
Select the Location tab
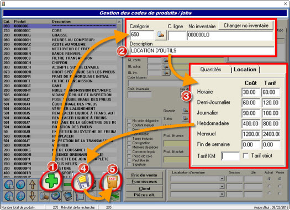coord(245,70)
